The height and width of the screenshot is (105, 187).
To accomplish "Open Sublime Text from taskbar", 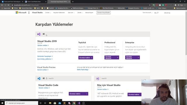I will [65, 103].
